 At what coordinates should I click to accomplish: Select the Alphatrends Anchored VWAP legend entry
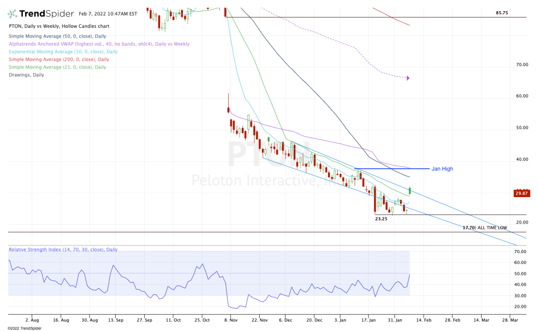point(99,44)
